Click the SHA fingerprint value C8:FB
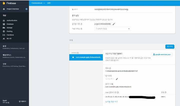 [117, 97]
